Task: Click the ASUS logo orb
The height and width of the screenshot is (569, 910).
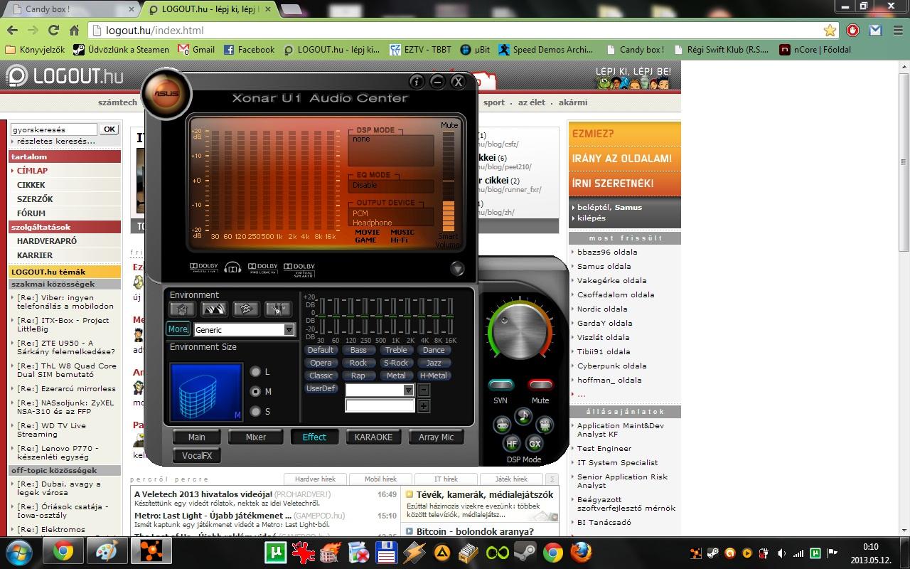Action: (x=167, y=93)
